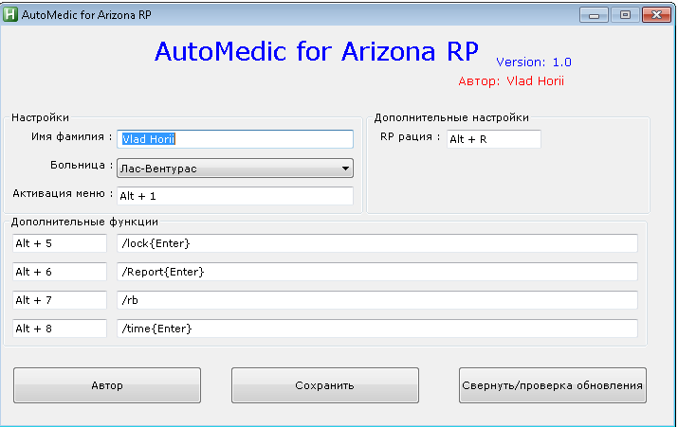The width and height of the screenshot is (678, 427).
Task: Click the Активация меню label
Action: pos(63,193)
